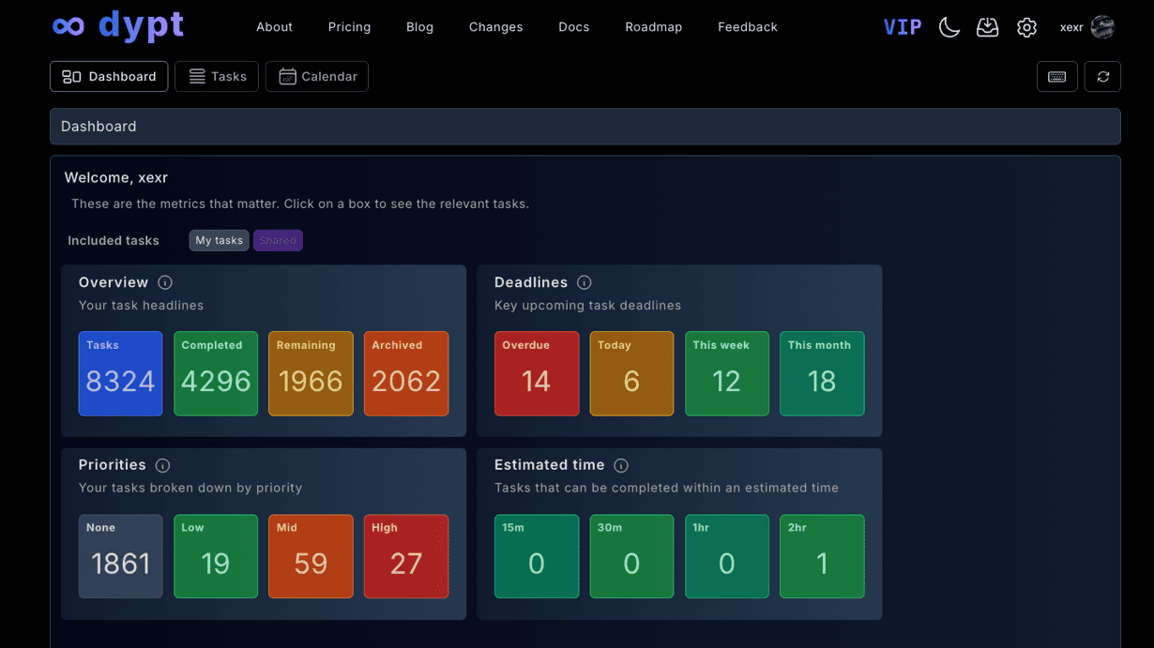Switch to the Tasks tab
Image resolution: width=1154 pixels, height=648 pixels.
(217, 76)
